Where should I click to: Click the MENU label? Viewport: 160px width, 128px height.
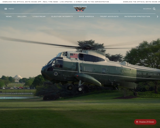[11, 9]
